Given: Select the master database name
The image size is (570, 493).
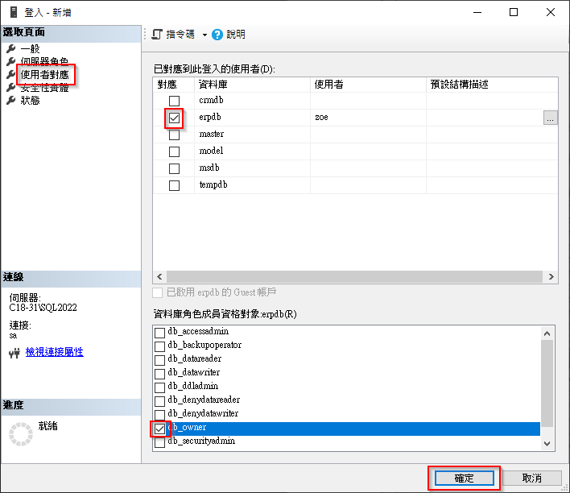Looking at the screenshot, I should [x=211, y=134].
